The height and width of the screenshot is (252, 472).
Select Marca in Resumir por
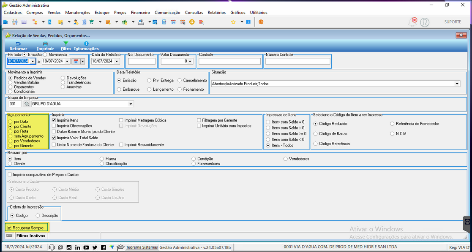(102, 159)
